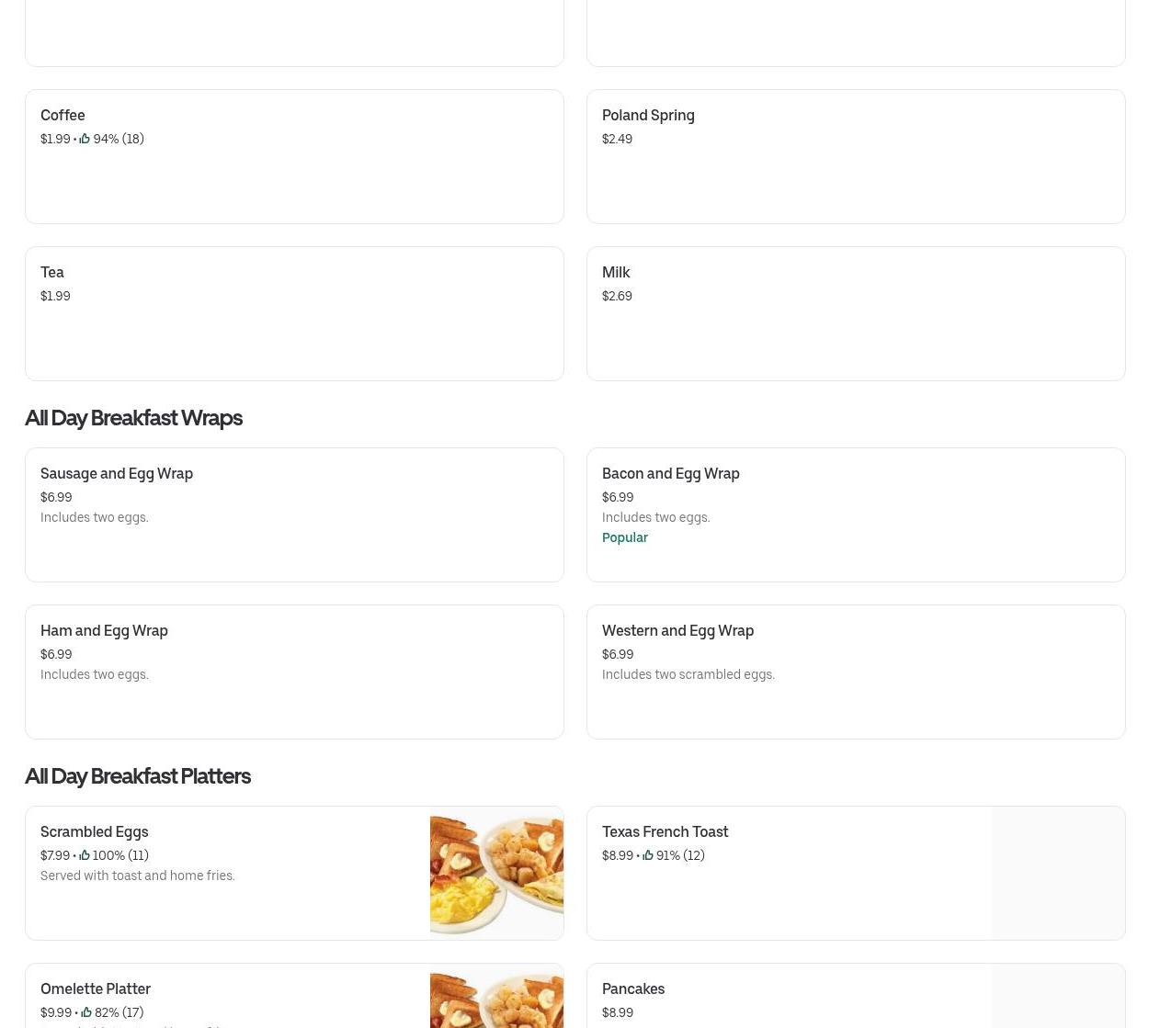Click the Tea $1.99 price
This screenshot has width=1149, height=1028.
[x=55, y=296]
